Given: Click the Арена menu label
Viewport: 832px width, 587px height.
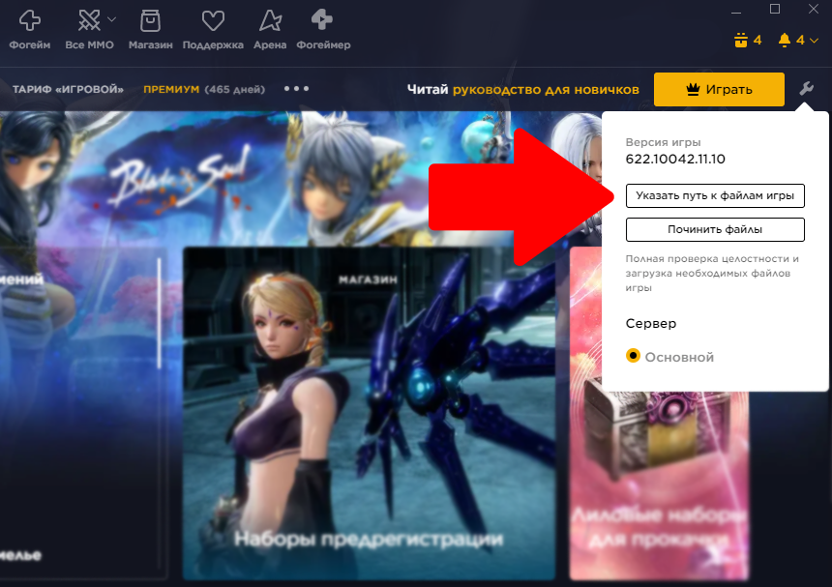Looking at the screenshot, I should point(270,45).
